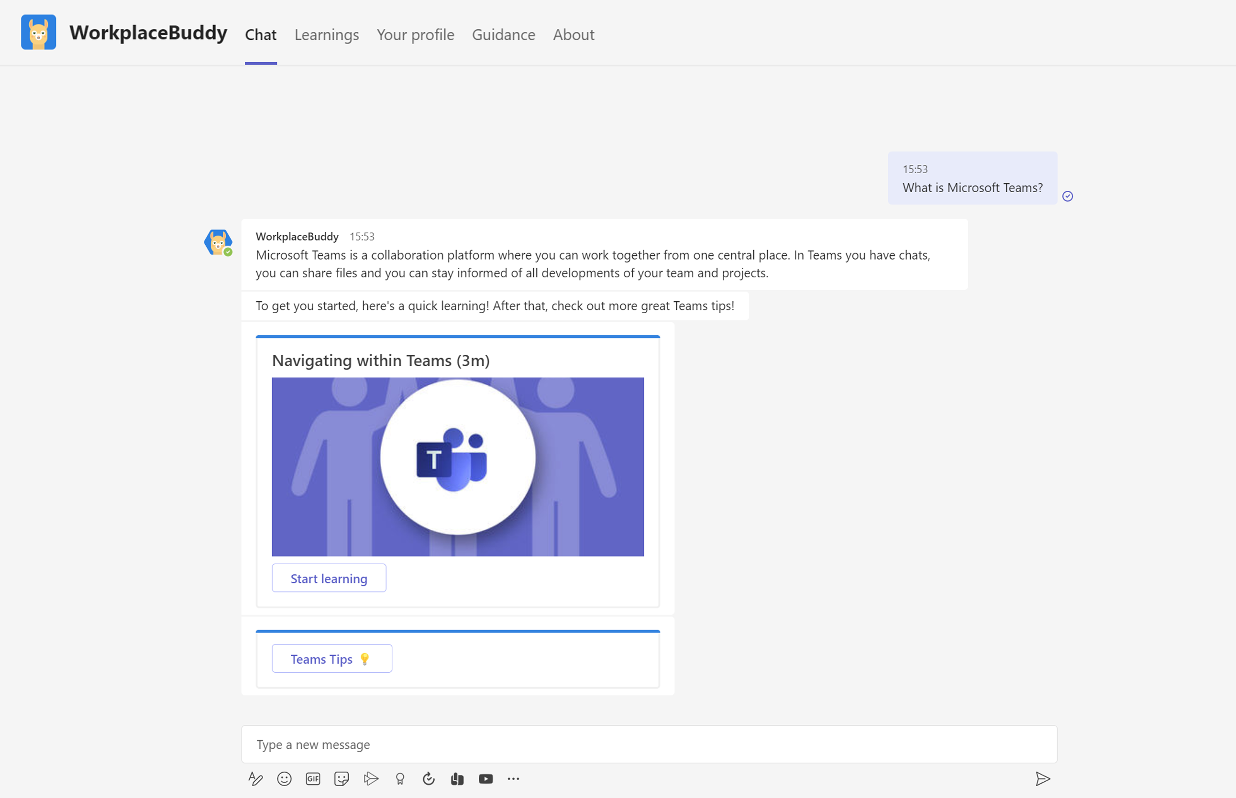This screenshot has height=798, width=1236.
Task: Open the Viva Learning icon
Action: 457,778
